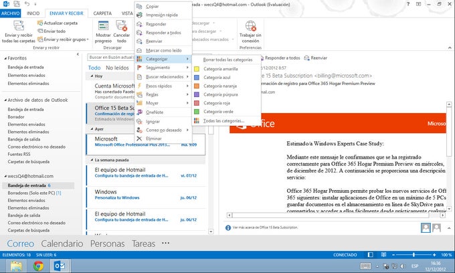
Task: Open the ARCHIVO tab
Action: pos(11,13)
